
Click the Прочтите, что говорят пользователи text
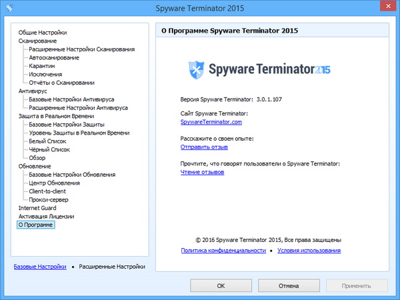pyautogui.click(x=260, y=164)
